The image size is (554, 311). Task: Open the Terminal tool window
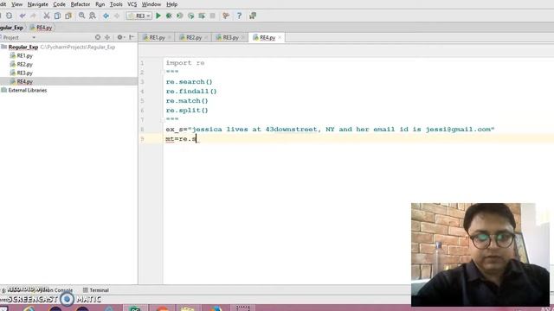click(96, 290)
